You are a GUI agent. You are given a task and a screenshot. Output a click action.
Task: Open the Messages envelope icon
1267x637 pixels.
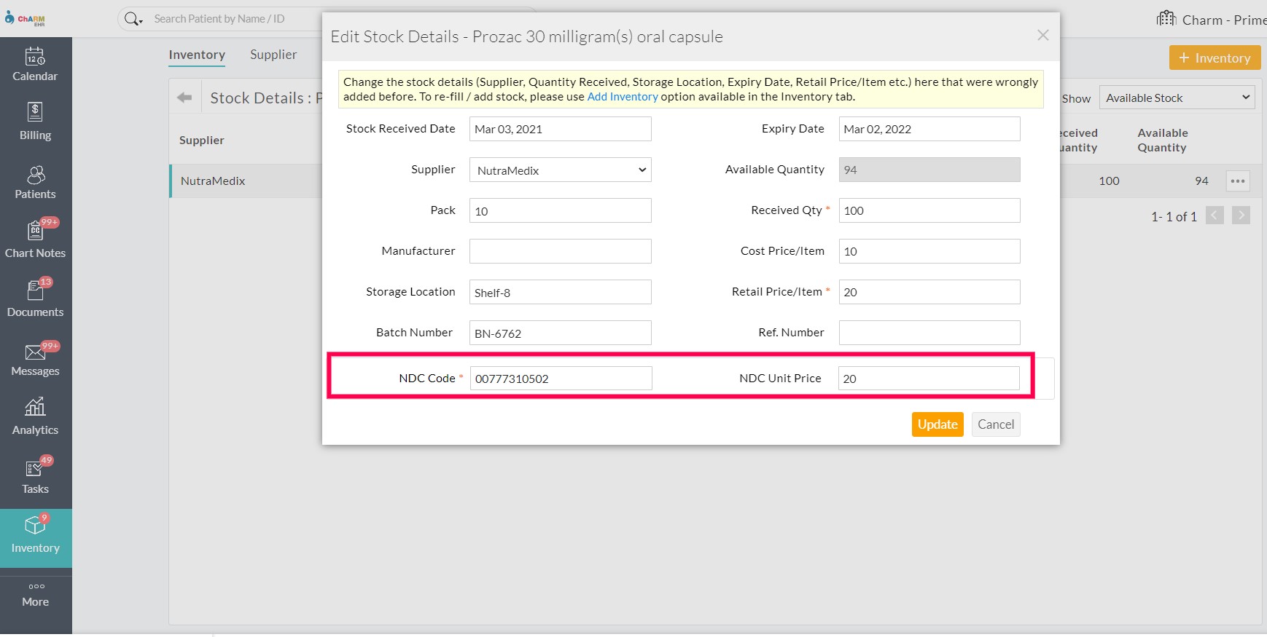pos(35,352)
